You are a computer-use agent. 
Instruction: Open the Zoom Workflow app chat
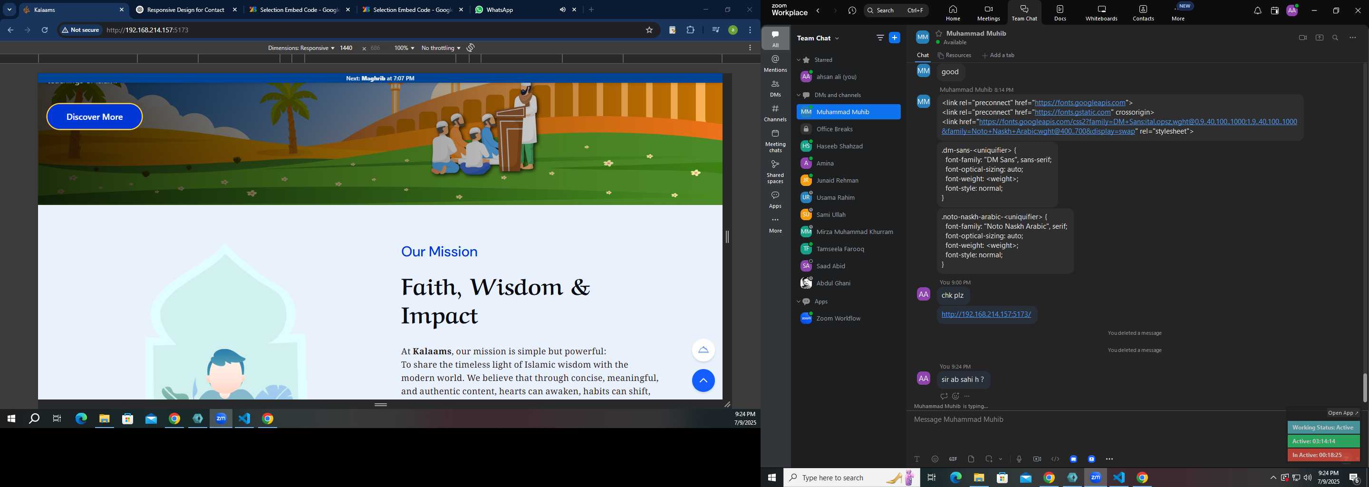pyautogui.click(x=848, y=319)
